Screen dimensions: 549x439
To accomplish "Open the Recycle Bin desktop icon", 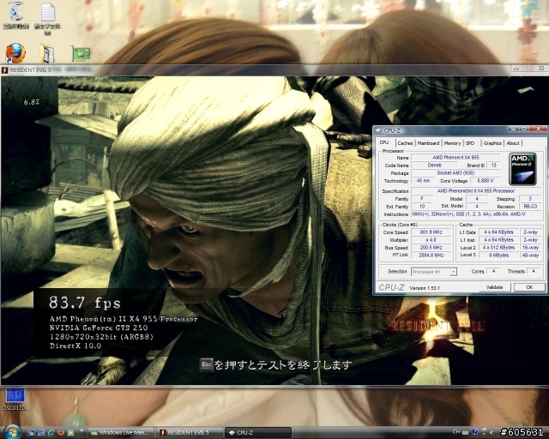I will click(15, 15).
